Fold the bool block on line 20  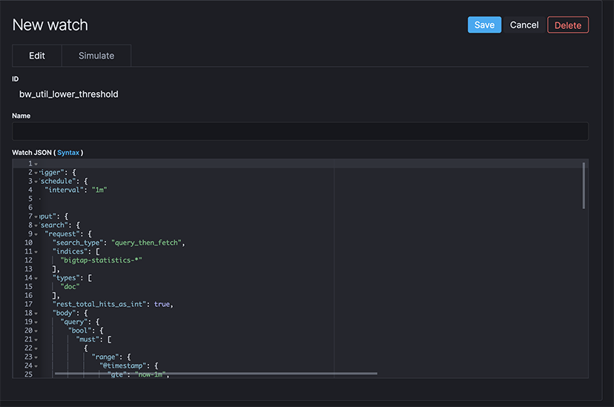[36, 331]
